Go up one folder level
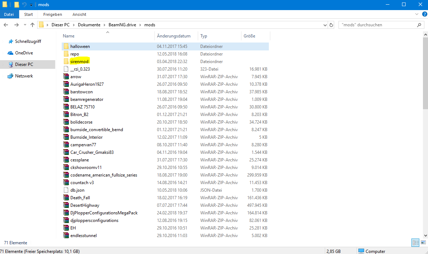 (x=32, y=25)
